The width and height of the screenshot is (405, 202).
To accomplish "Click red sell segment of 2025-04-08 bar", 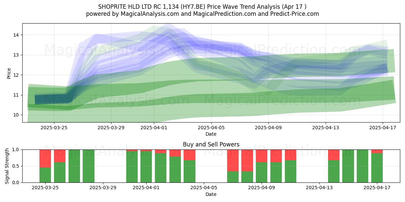I will tap(247, 160).
